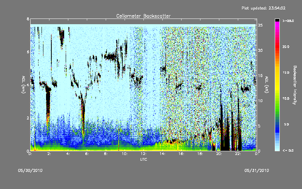Select the '2:' UTC hour tick label
The image size is (302, 189).
(49, 154)
